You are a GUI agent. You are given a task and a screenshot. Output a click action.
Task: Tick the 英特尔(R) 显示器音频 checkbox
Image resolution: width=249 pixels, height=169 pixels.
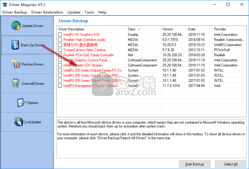[x=60, y=45]
